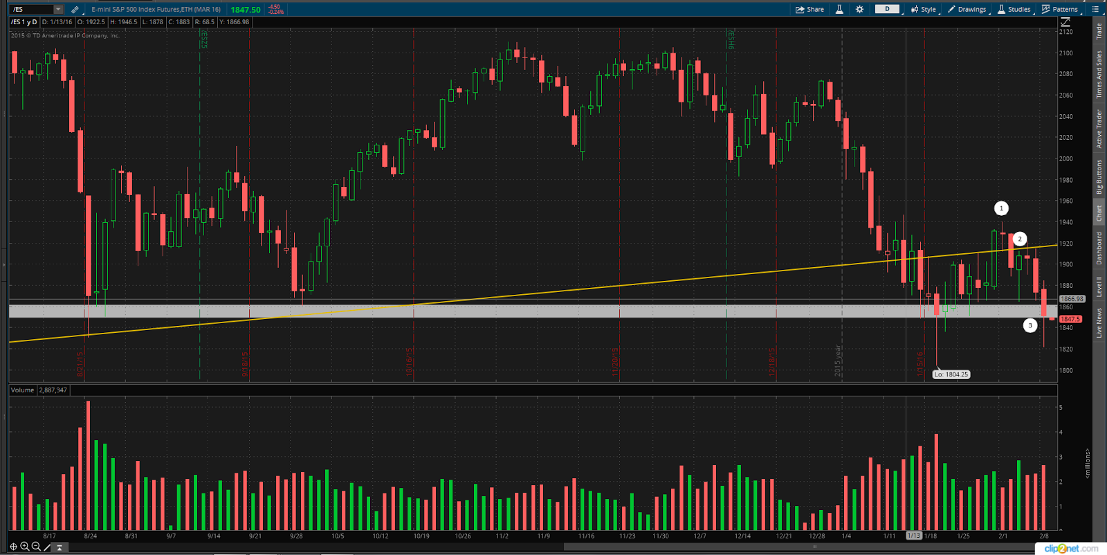
Task: Click the 8/21/15 expiration date marker
Action: (x=80, y=364)
